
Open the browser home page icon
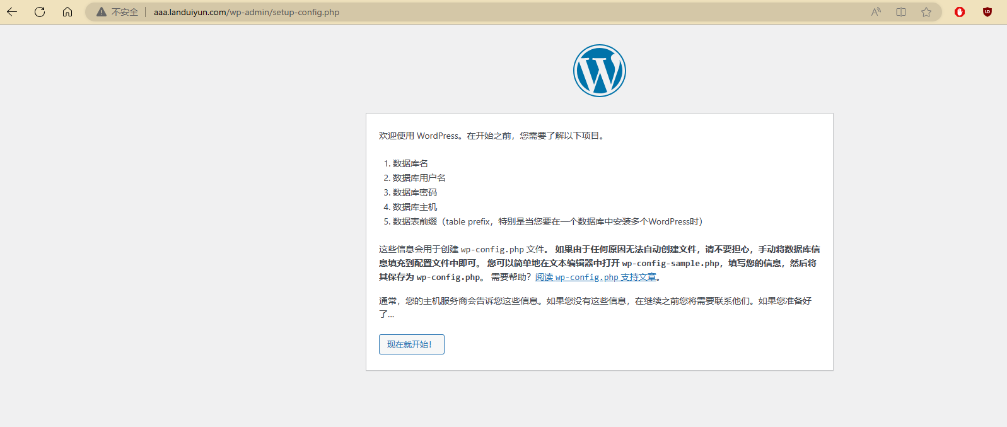click(x=67, y=12)
